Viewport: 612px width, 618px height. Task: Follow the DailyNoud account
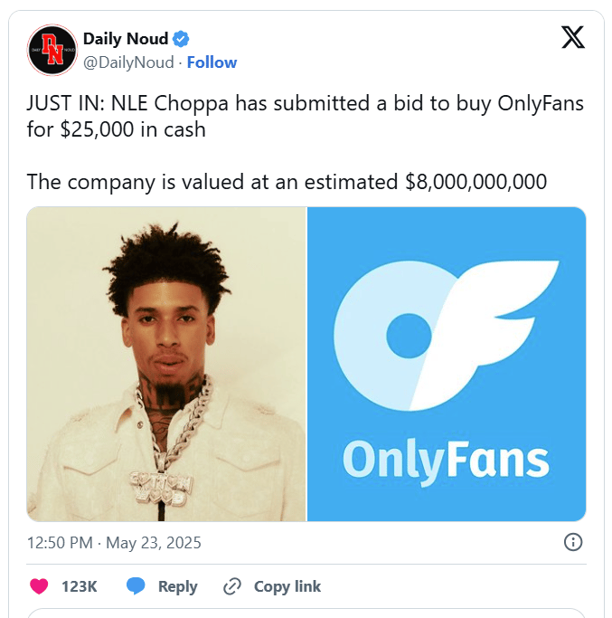(212, 62)
